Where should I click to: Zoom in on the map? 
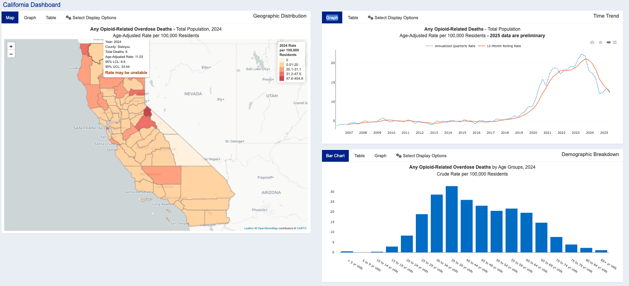click(x=11, y=46)
